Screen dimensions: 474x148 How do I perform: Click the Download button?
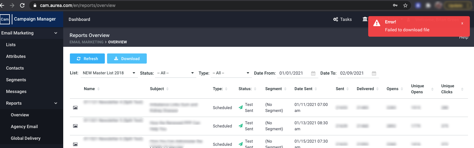point(127,59)
